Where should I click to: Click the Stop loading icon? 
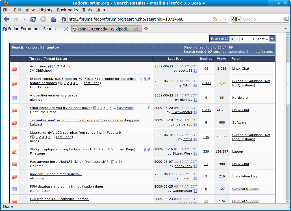[43, 19]
